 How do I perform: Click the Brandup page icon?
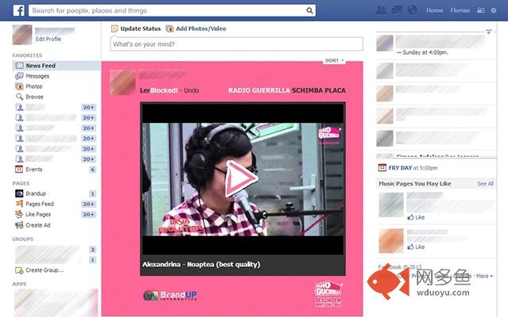(x=19, y=193)
